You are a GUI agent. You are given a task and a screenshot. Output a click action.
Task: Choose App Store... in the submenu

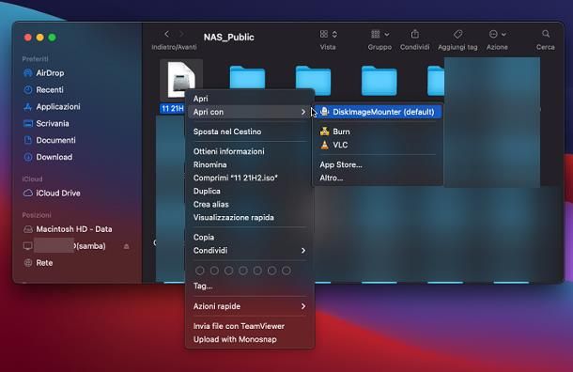click(x=378, y=164)
